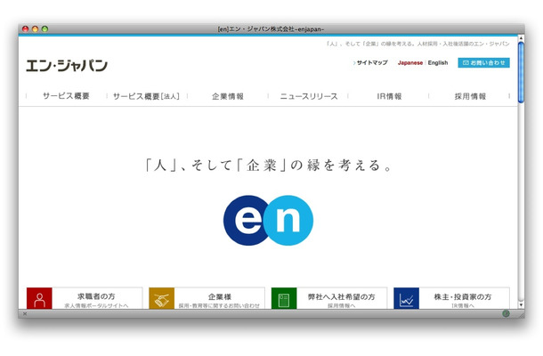
Task: Click the エン・ジャパン logo in the header
Action: click(67, 66)
